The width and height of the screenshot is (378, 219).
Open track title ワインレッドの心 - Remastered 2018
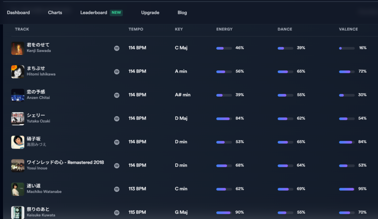pyautogui.click(x=65, y=163)
